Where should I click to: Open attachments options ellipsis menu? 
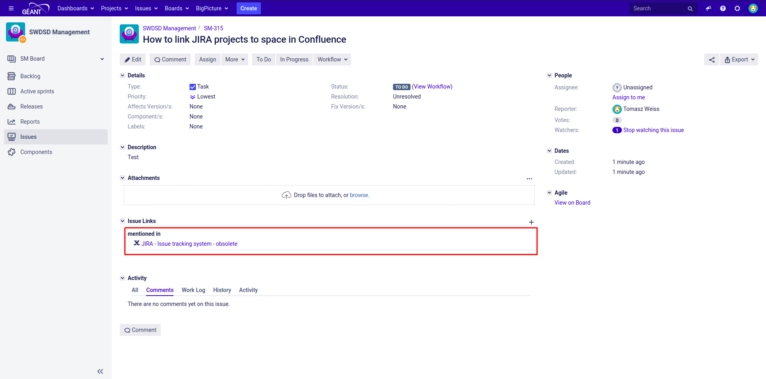529,179
